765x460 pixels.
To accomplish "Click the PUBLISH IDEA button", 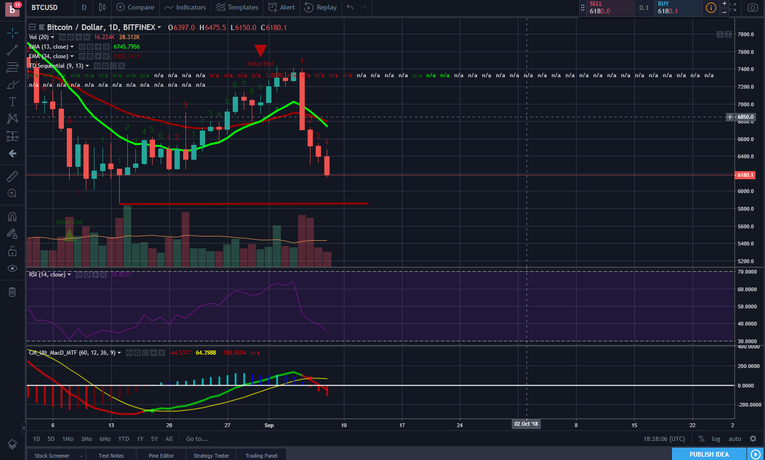I will pyautogui.click(x=709, y=454).
